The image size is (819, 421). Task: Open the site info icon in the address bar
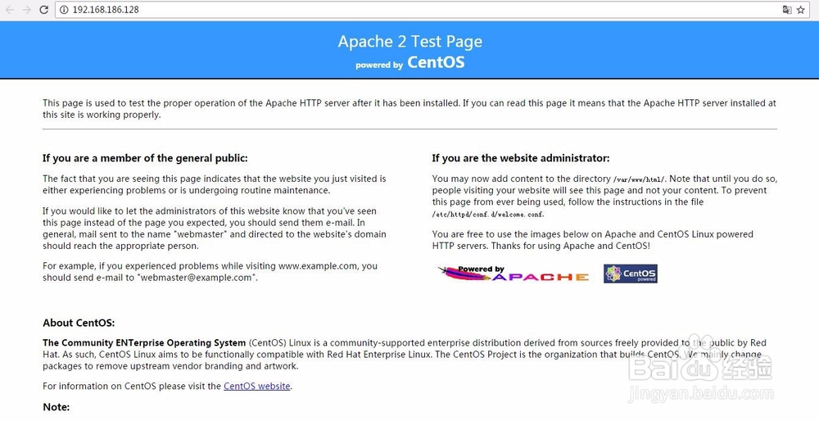pyautogui.click(x=64, y=9)
